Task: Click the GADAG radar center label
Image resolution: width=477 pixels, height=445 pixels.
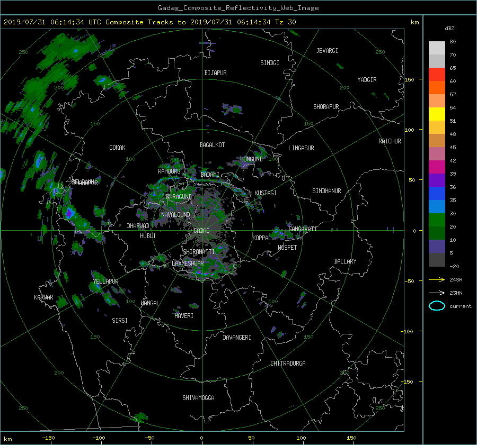Action: (202, 231)
